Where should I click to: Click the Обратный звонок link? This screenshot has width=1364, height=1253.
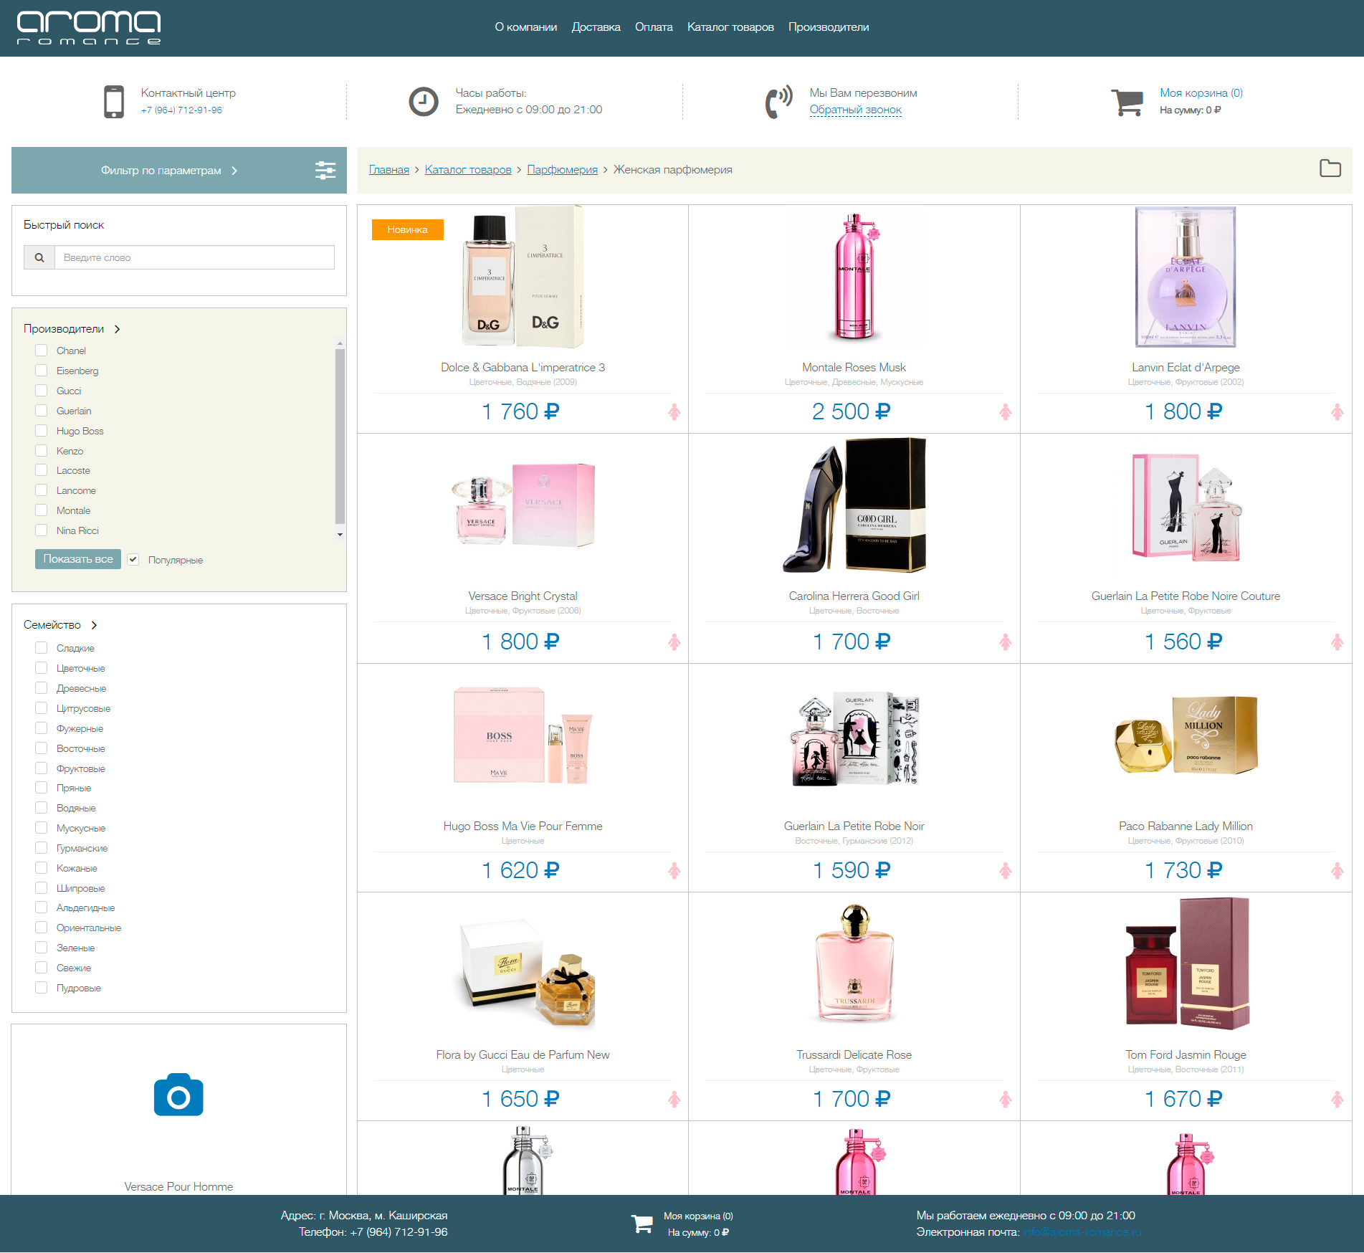(x=856, y=110)
